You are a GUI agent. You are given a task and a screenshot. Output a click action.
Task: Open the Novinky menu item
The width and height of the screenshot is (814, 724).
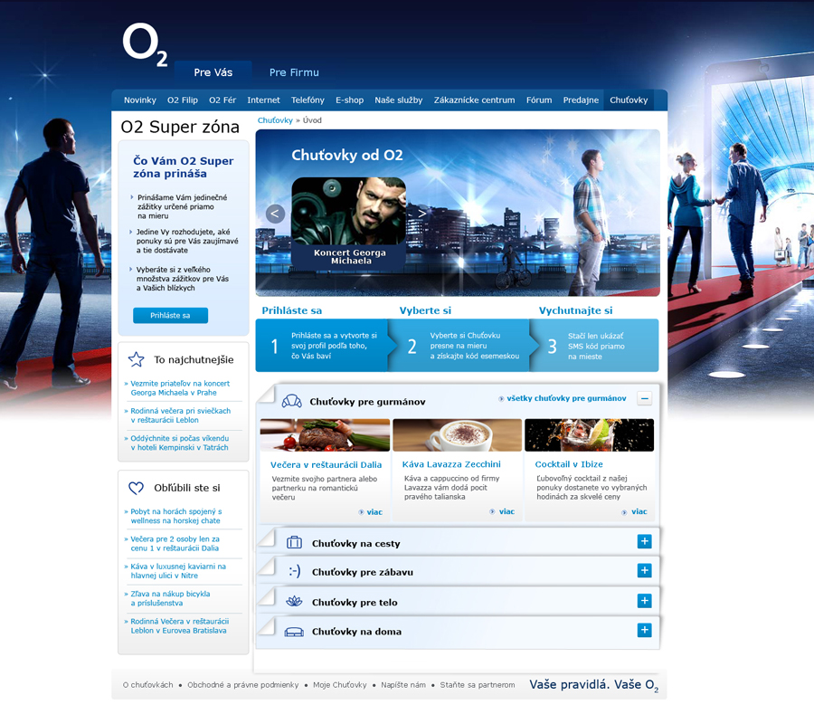tap(140, 100)
